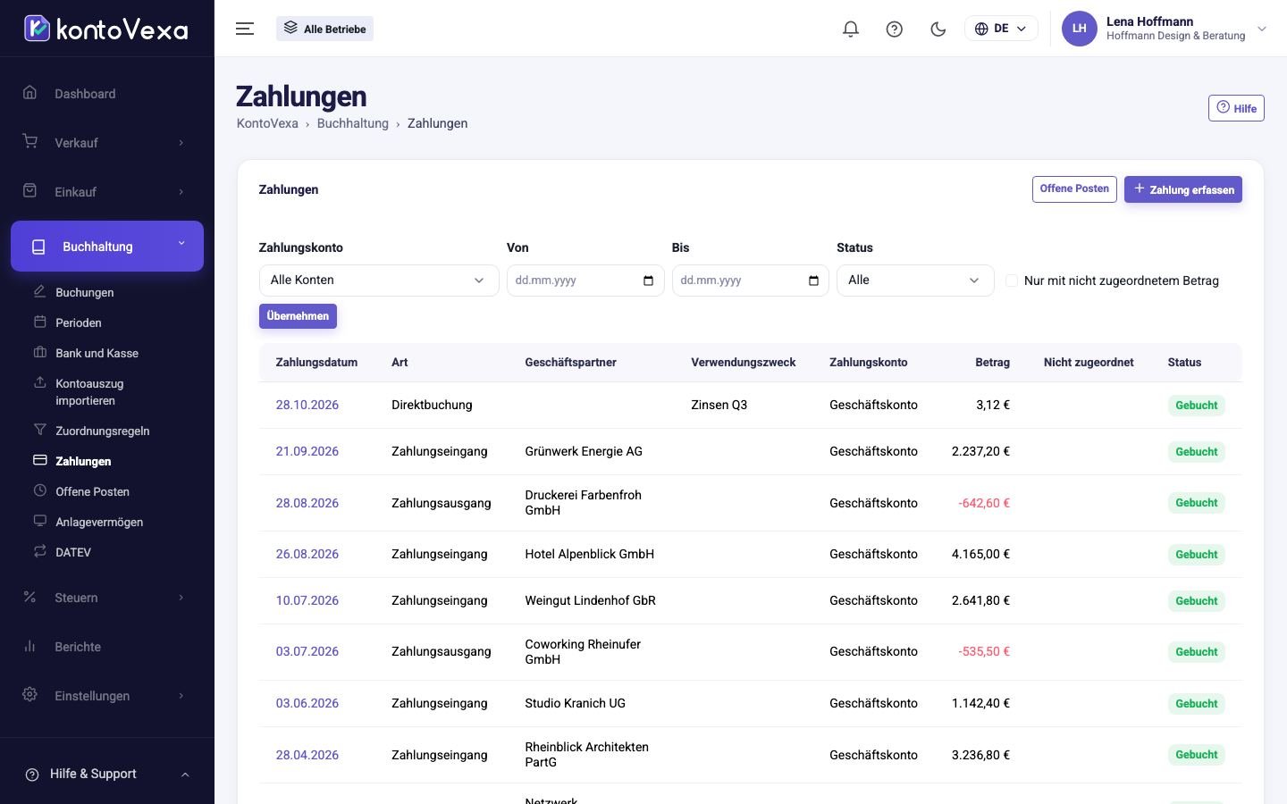1287x804 pixels.
Task: Collapse the Buchhaltung menu section
Action: (x=107, y=246)
